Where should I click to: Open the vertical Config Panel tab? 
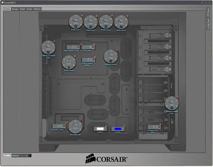(x=208, y=24)
